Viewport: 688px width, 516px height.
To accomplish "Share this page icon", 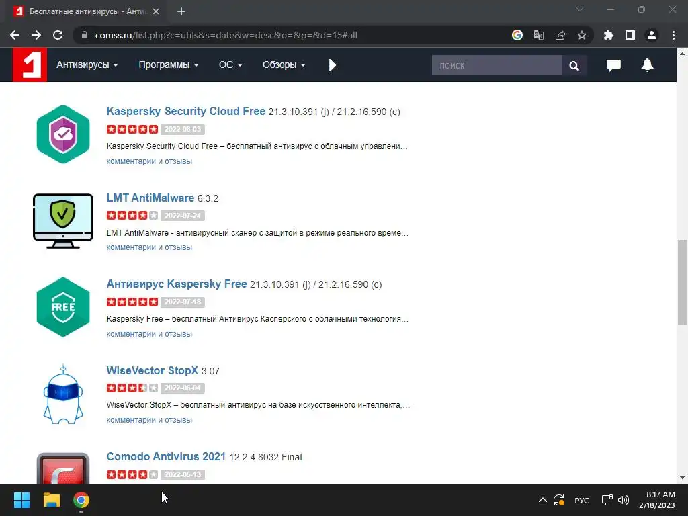I will coord(560,35).
